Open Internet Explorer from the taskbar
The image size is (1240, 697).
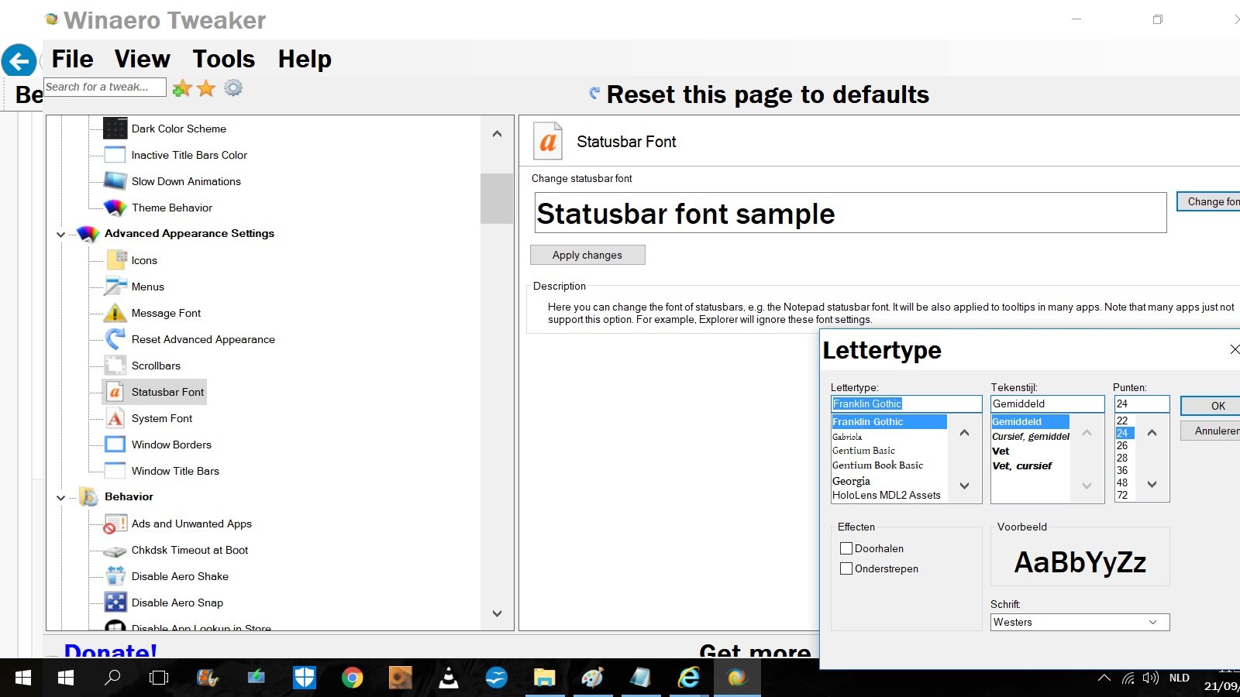(x=688, y=678)
